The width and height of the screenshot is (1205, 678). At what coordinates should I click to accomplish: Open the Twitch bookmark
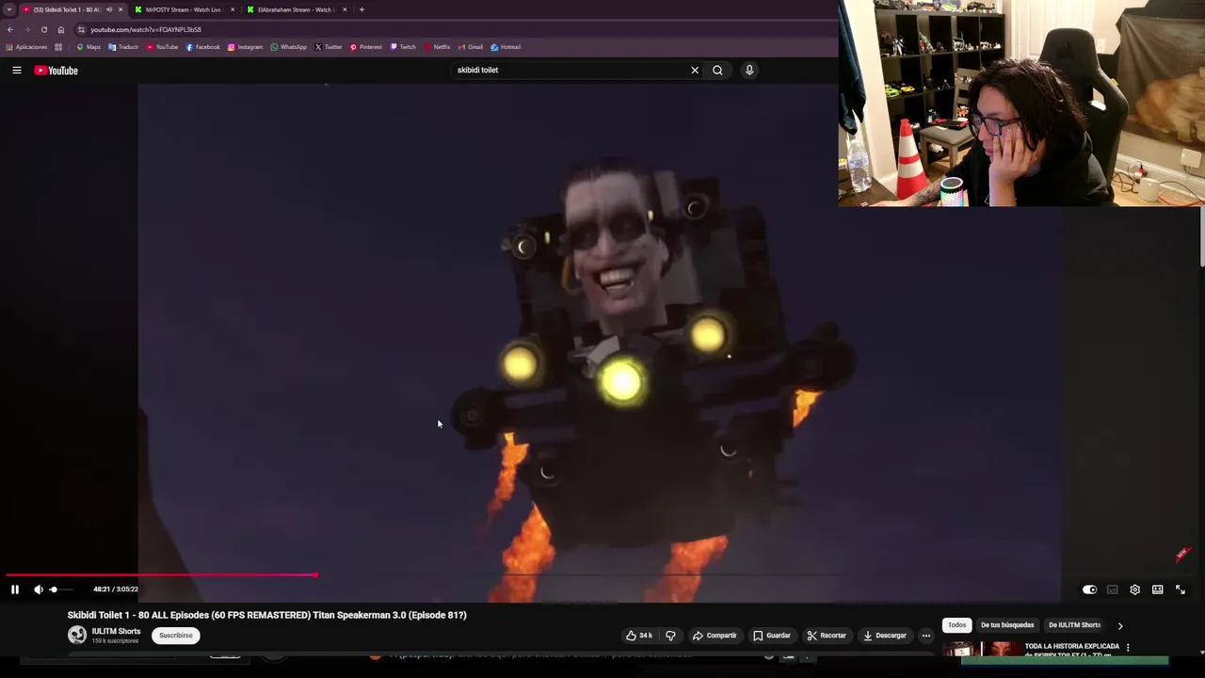coord(403,47)
